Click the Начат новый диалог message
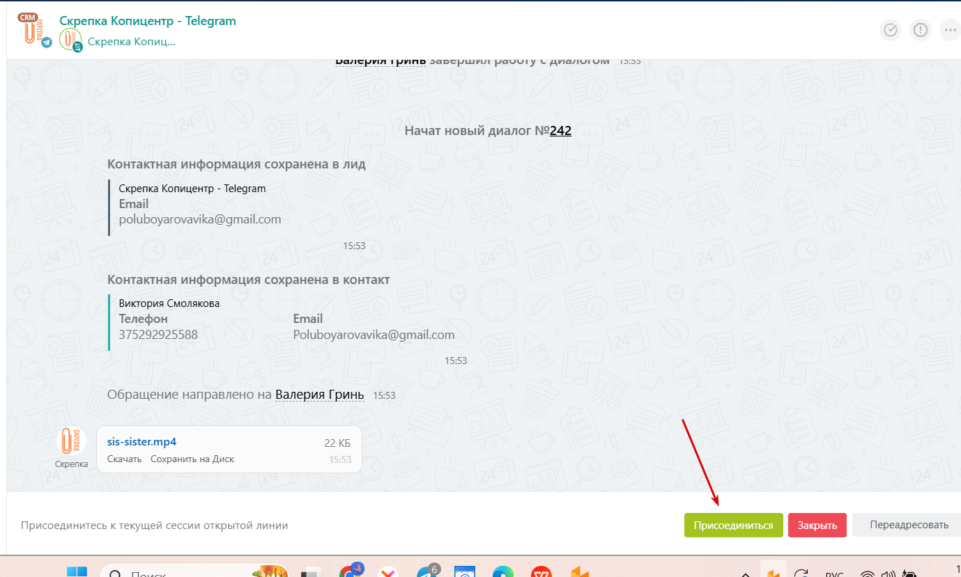The height and width of the screenshot is (577, 961). 488,131
